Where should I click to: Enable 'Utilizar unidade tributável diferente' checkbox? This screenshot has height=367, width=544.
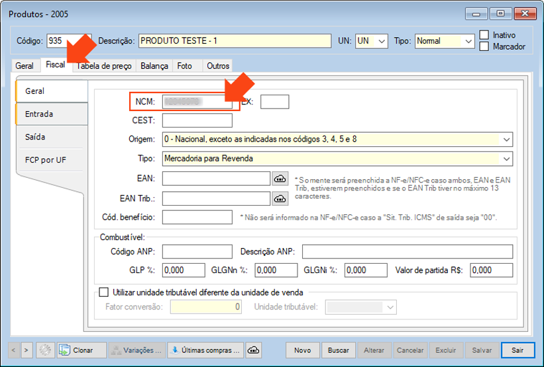click(x=103, y=292)
